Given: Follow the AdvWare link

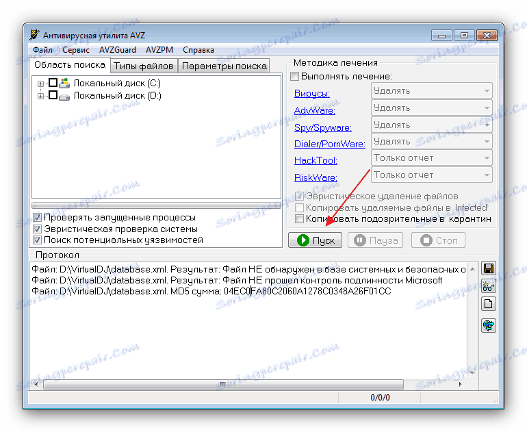Looking at the screenshot, I should coord(315,111).
